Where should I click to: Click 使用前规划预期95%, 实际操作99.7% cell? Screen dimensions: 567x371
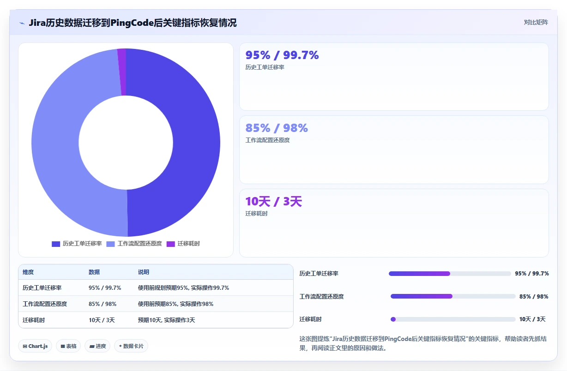184,287
